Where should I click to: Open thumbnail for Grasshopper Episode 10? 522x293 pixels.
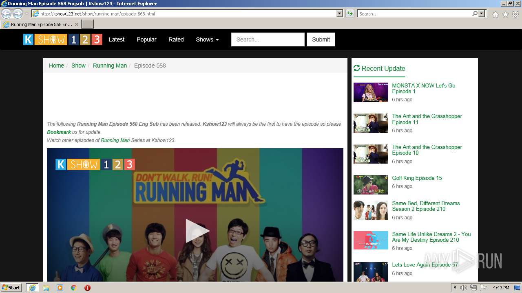coord(371,154)
